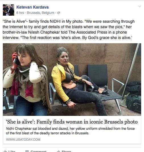The height and width of the screenshot is (152, 144).
Task: Follow the WWW.USATODAY.COM source link
Action: (x=23, y=139)
